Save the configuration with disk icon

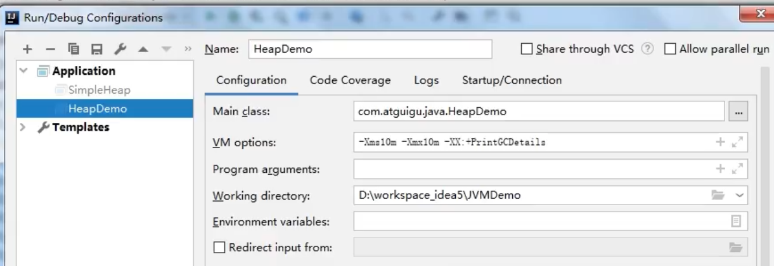tap(96, 49)
